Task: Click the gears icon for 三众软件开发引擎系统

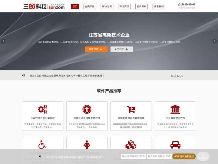Action: [x=43, y=109]
